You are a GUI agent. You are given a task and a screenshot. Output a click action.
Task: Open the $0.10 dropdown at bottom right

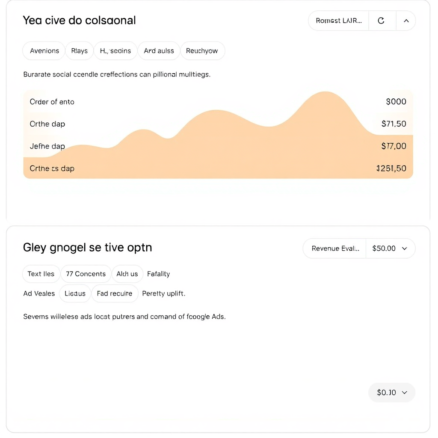click(391, 392)
